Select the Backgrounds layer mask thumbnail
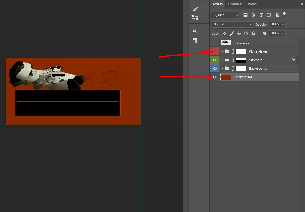305x212 pixels. pos(241,68)
